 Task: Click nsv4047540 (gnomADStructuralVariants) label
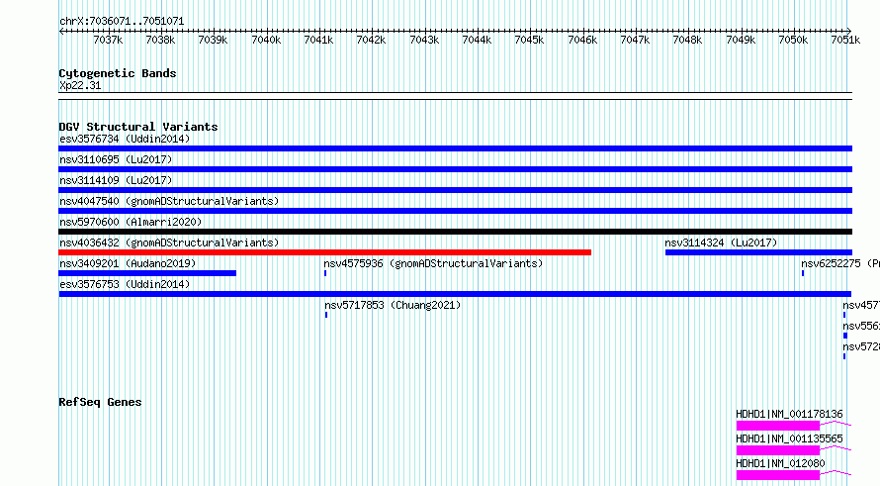[x=169, y=201]
